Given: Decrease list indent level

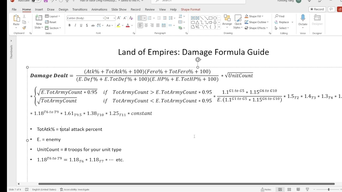Looking at the screenshot, I should tap(159, 18).
